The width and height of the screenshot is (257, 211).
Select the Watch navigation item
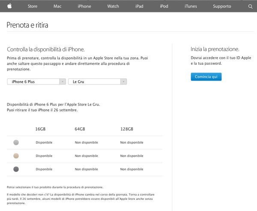pyautogui.click(x=113, y=6)
